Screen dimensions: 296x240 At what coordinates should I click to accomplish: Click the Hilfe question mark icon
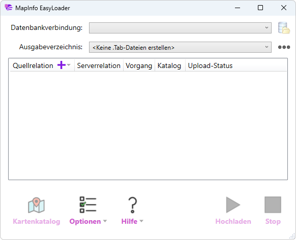click(x=133, y=205)
